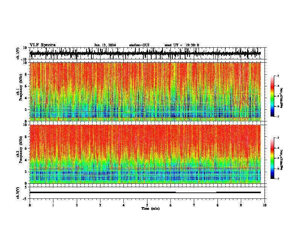298x230 pixels.
Task: Click tick label 10 on the time axis
Action: (x=265, y=205)
